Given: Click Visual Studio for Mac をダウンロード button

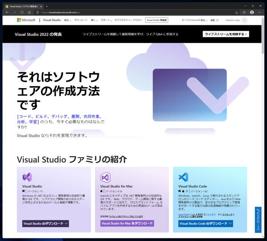Looking at the screenshot, I should [127, 223].
